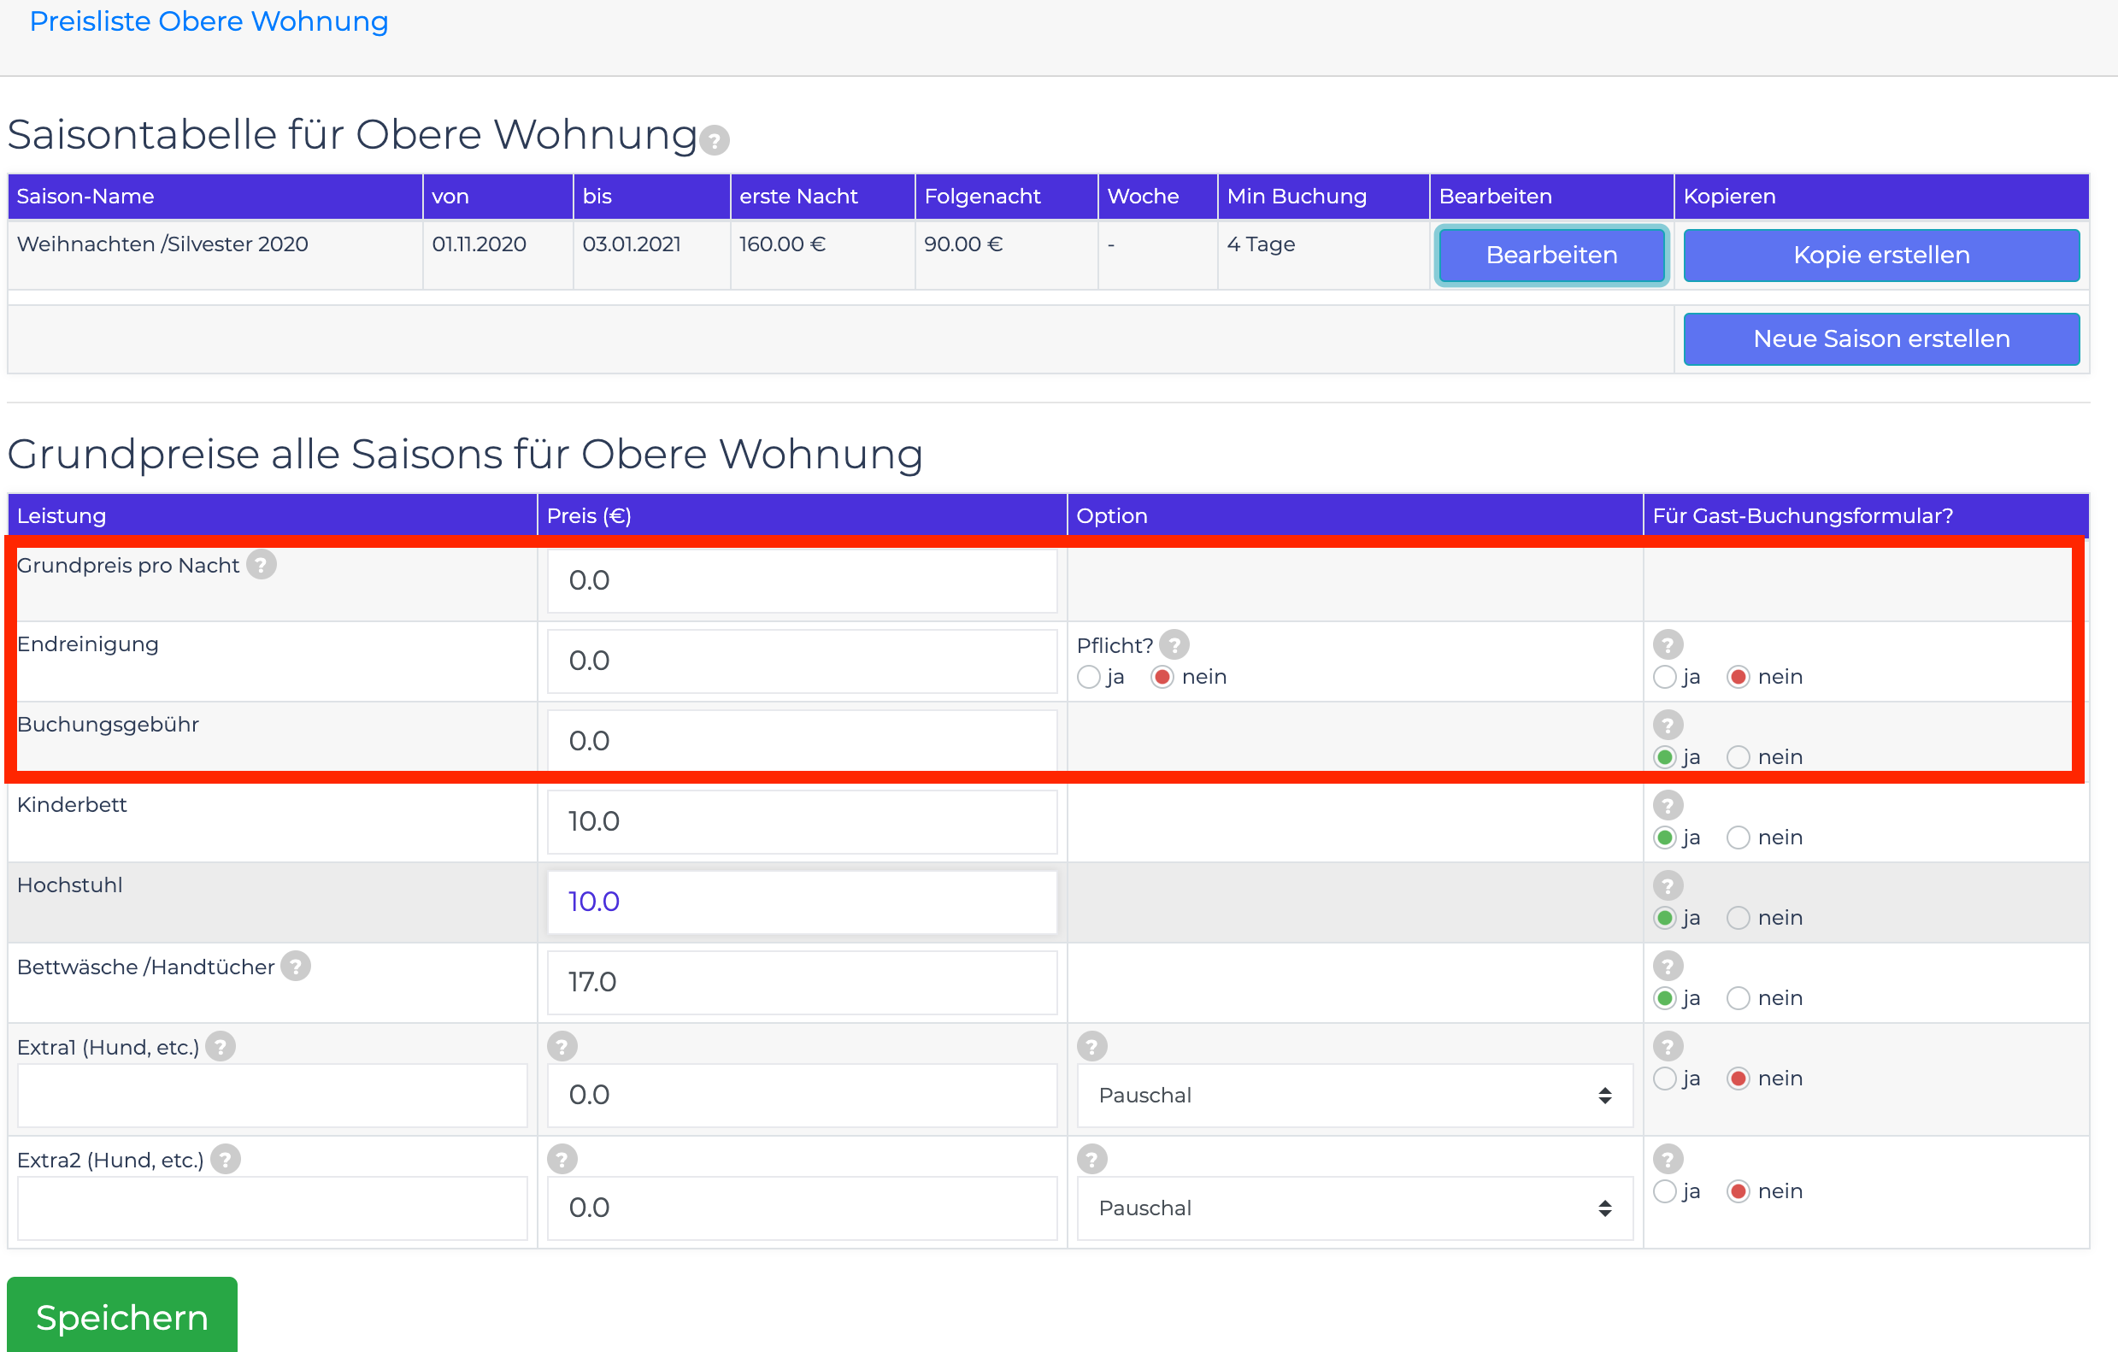Select nein for Hochstuhl in booking form
Image resolution: width=2118 pixels, height=1352 pixels.
tap(1738, 919)
